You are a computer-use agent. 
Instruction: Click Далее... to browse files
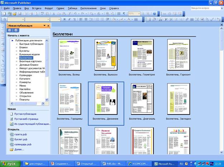click(x=19, y=150)
